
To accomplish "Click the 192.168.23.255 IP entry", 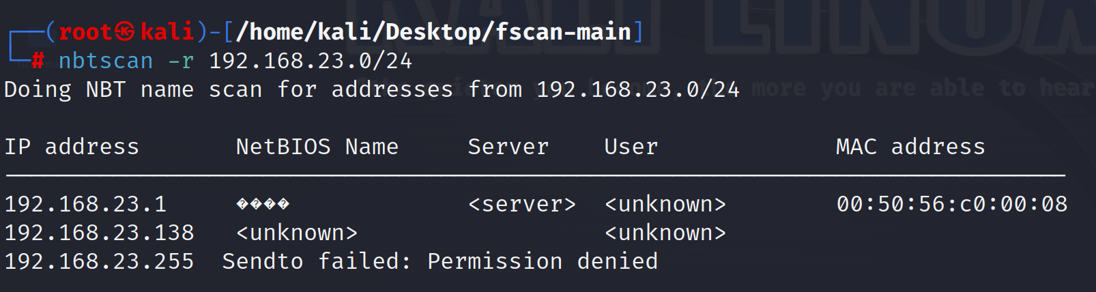I will tap(99, 261).
